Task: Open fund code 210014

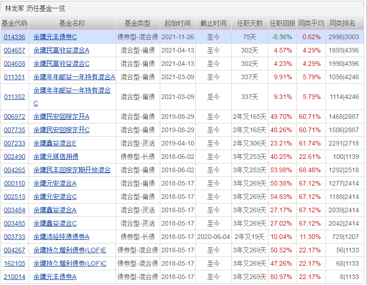Action: (x=14, y=277)
